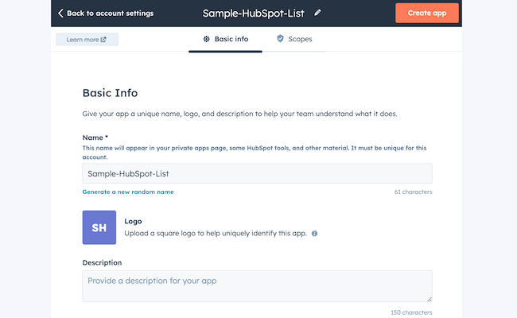Screen dimensions: 517x318
Task: Click the Description text area
Action: pos(257,286)
